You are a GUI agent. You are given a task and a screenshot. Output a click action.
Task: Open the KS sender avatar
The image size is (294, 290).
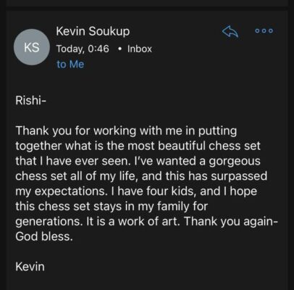[x=32, y=47]
